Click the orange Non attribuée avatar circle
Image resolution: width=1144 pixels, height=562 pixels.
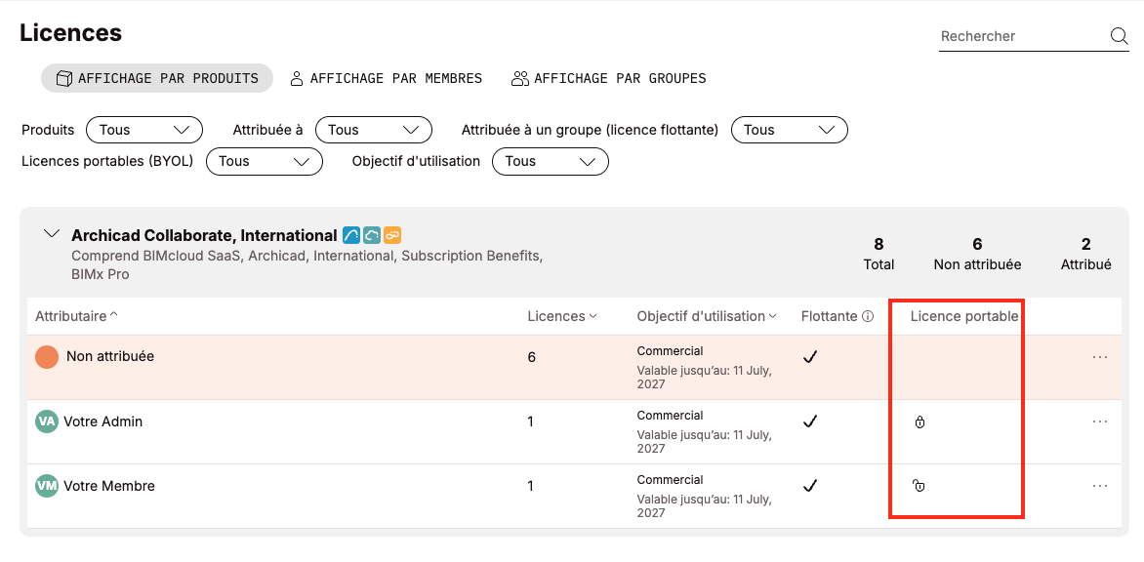[x=47, y=357]
